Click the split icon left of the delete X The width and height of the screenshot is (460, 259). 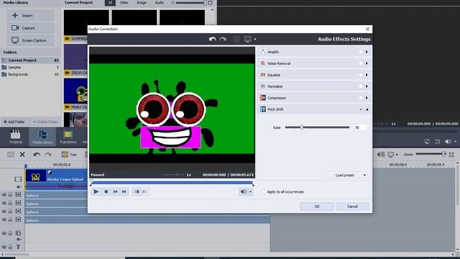click(x=11, y=155)
